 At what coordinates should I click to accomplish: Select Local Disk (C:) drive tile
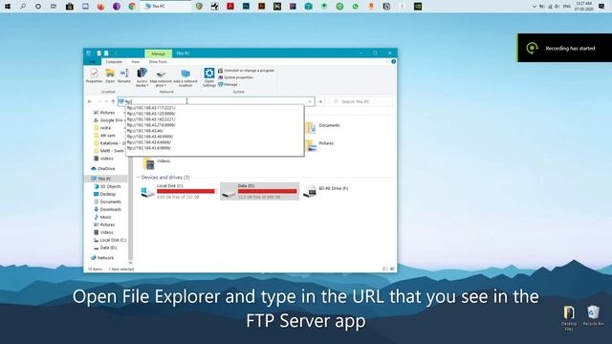178,191
